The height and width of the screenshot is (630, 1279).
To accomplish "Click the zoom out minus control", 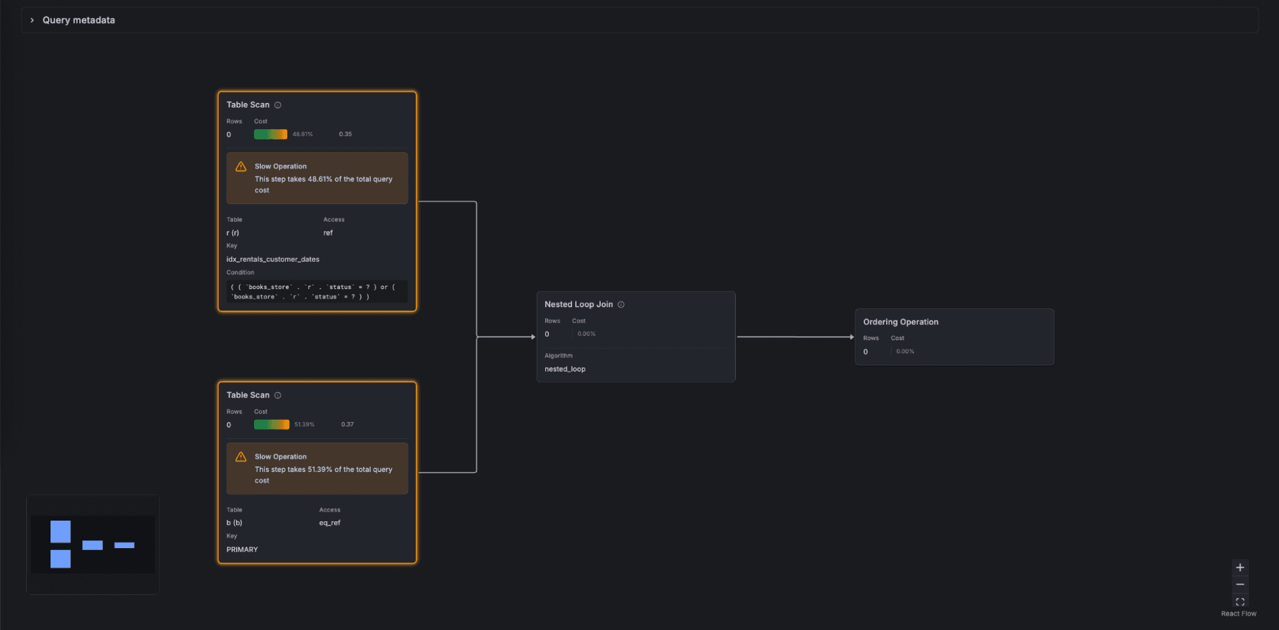I will (x=1240, y=584).
